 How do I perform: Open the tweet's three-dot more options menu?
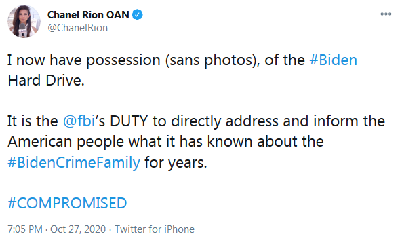pos(386,14)
